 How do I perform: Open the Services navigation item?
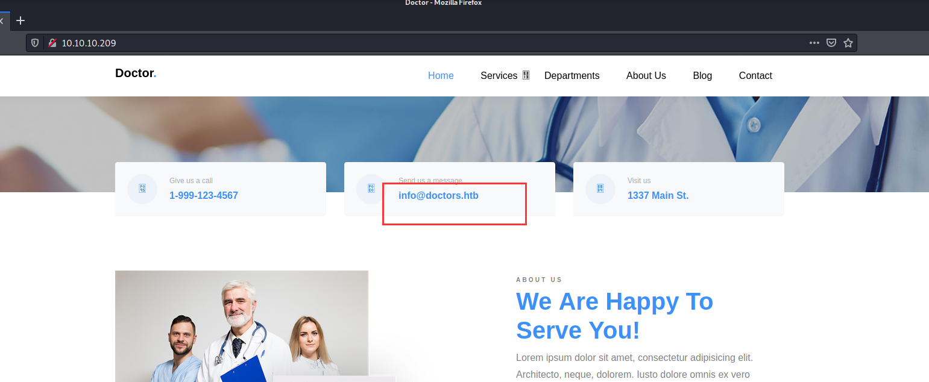pos(499,75)
